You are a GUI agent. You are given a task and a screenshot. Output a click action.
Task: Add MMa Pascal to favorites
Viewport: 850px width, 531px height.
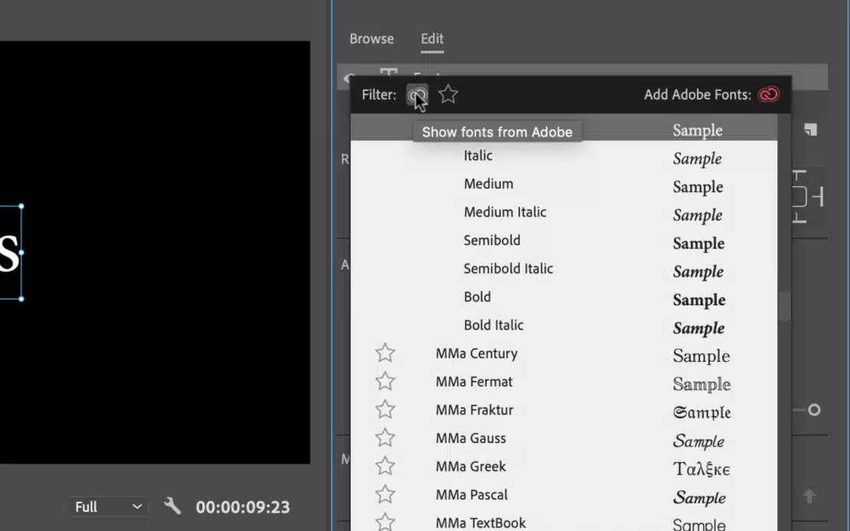click(385, 495)
